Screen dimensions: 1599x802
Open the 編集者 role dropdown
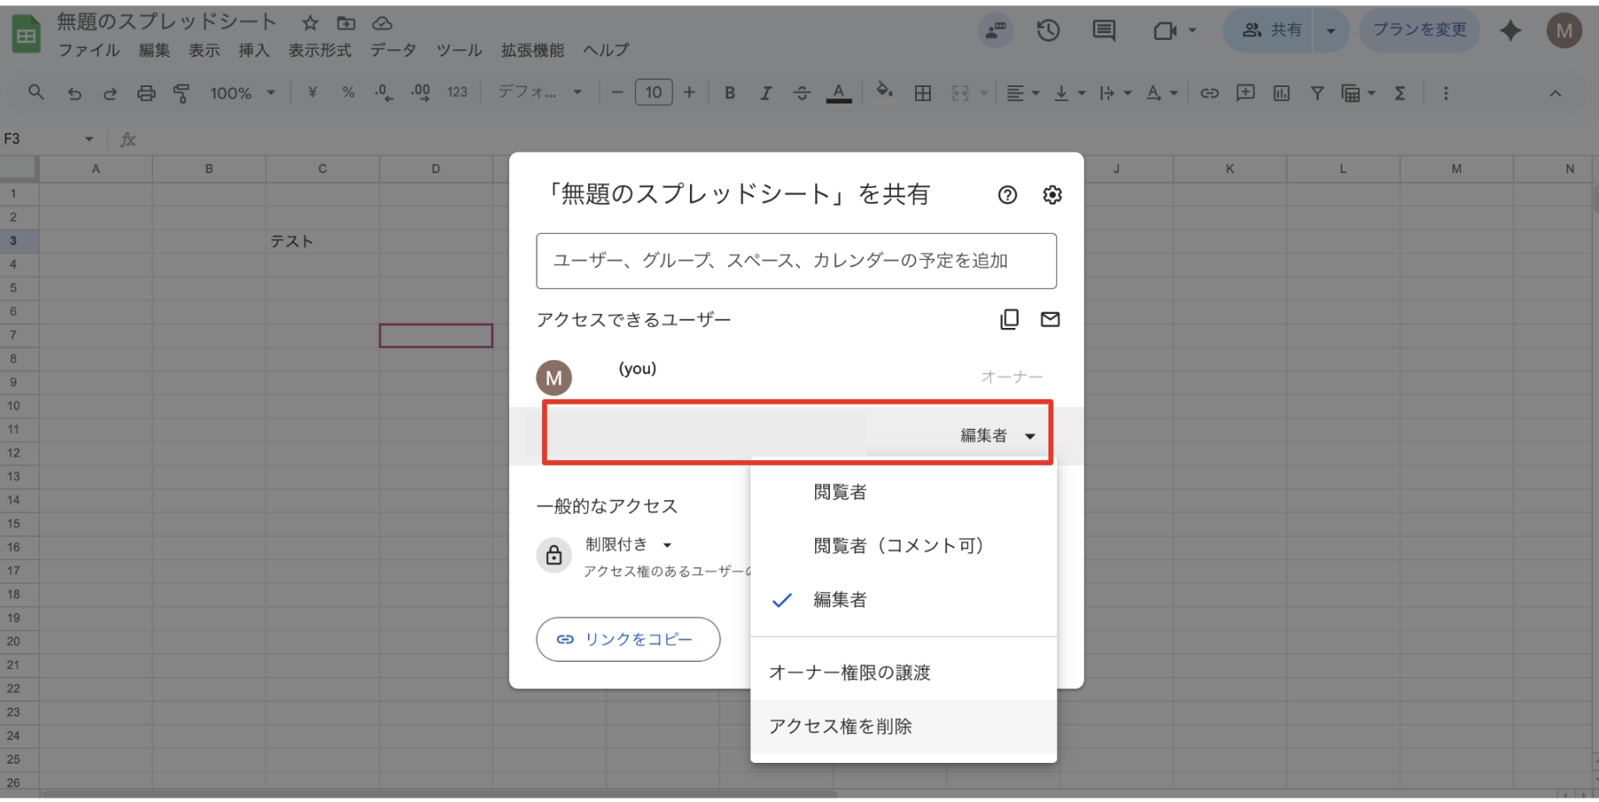coord(998,436)
